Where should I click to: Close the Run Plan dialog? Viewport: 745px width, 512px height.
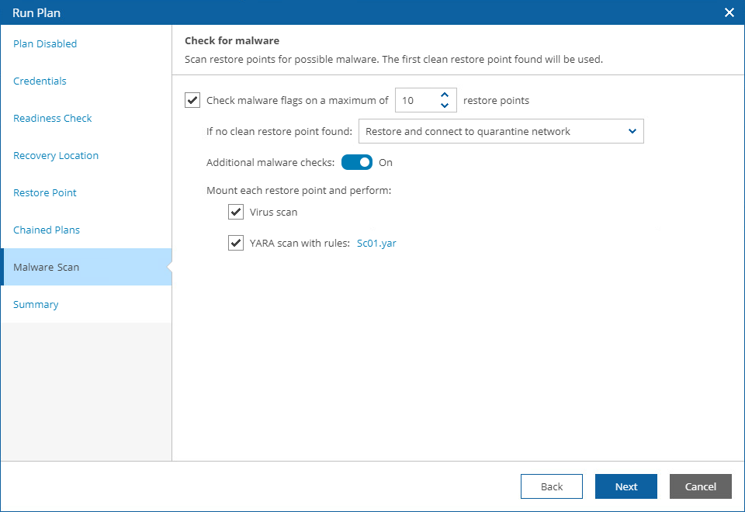click(729, 12)
